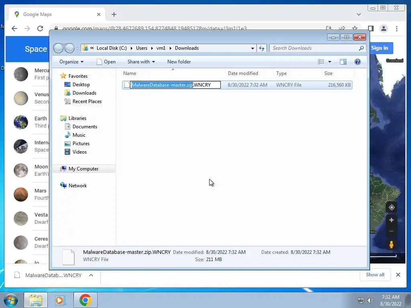Select Favorites in navigation pane
This screenshot has width=411, height=308.
pyautogui.click(x=78, y=76)
